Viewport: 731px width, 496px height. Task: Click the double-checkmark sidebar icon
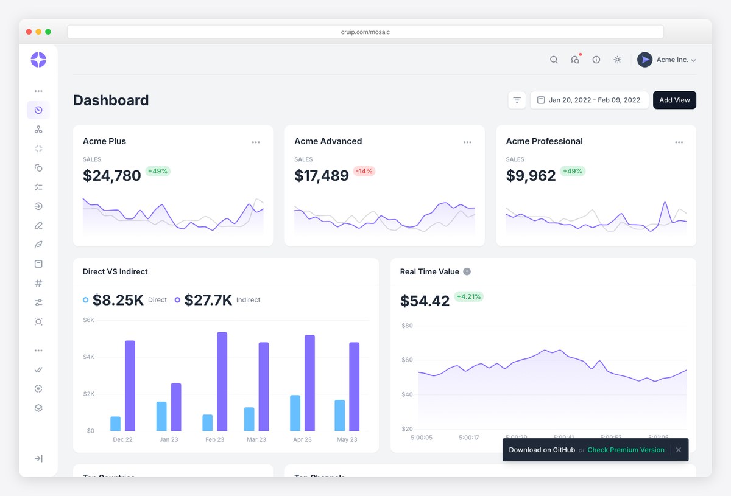[38, 369]
